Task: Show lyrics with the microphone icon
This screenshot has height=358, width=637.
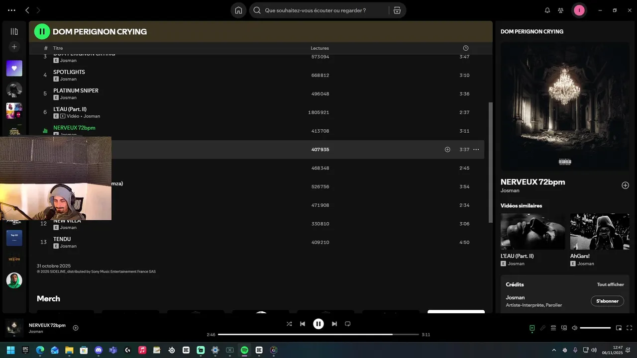Action: (x=543, y=328)
